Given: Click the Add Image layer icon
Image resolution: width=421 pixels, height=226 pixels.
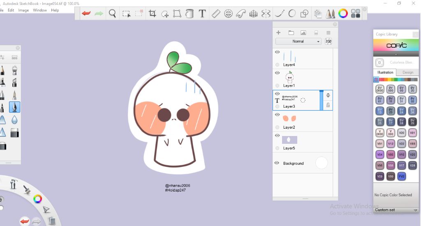Looking at the screenshot, I should 303,32.
